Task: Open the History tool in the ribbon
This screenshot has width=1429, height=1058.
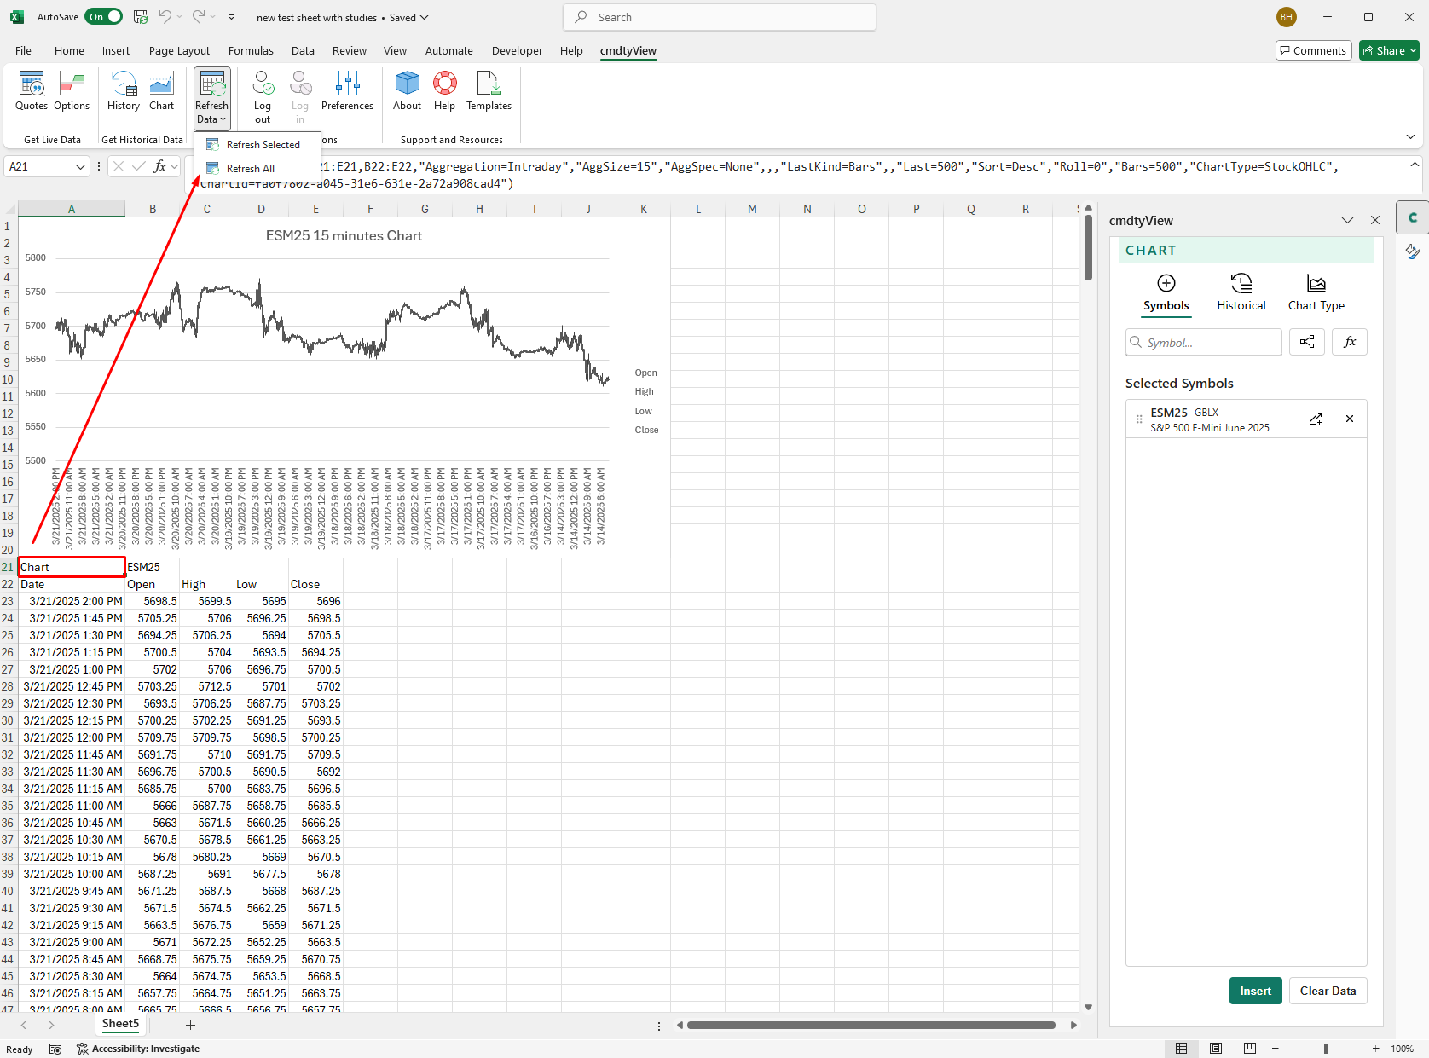Action: point(124,94)
